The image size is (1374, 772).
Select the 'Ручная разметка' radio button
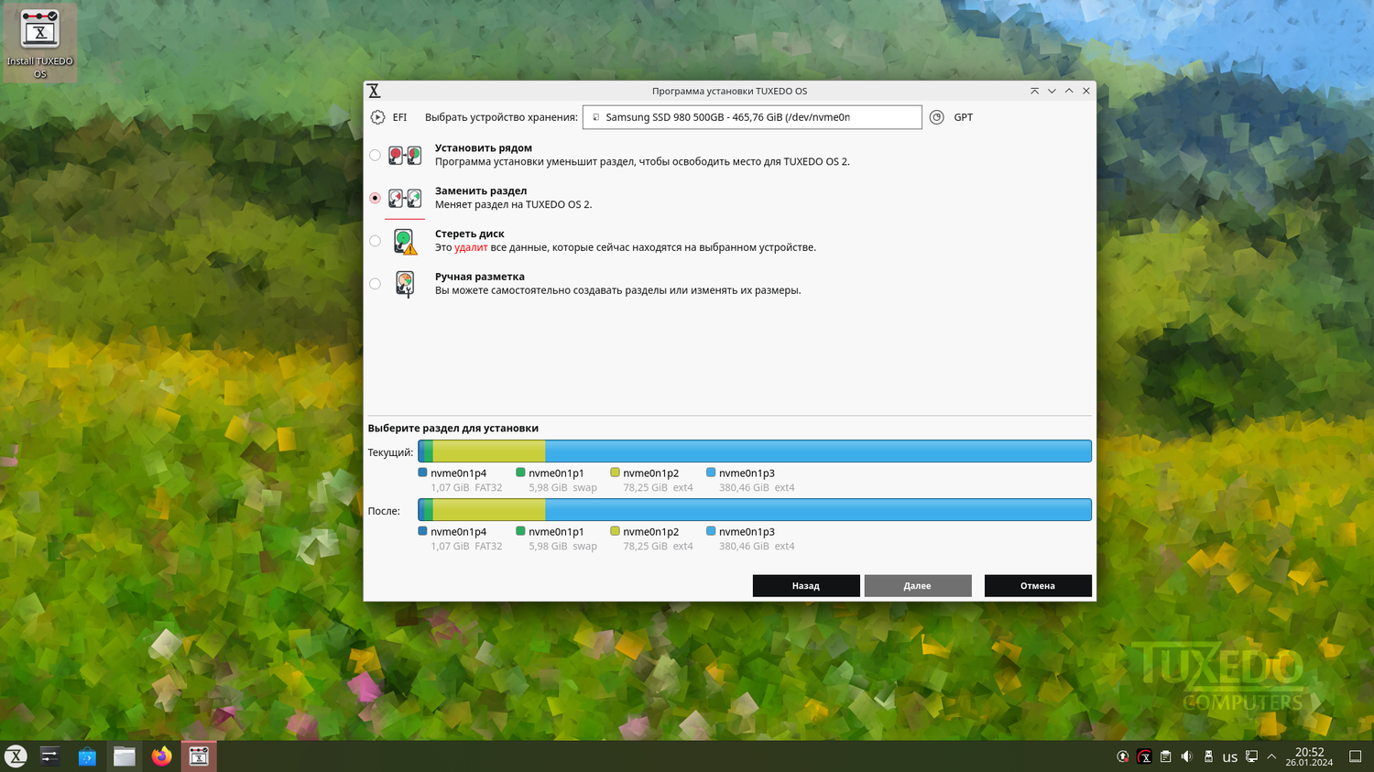(x=375, y=284)
